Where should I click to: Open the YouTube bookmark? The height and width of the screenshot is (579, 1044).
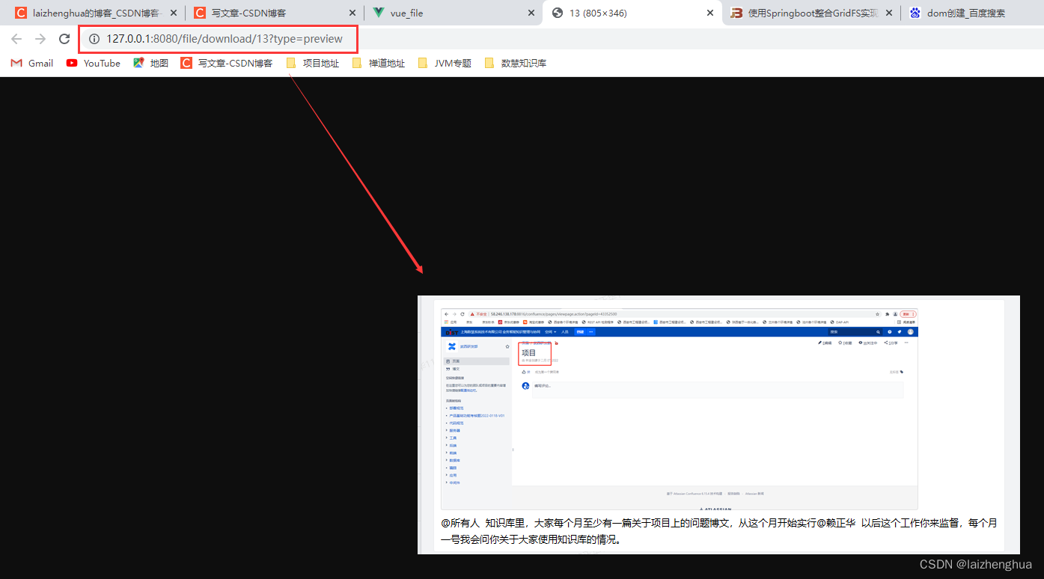(94, 64)
